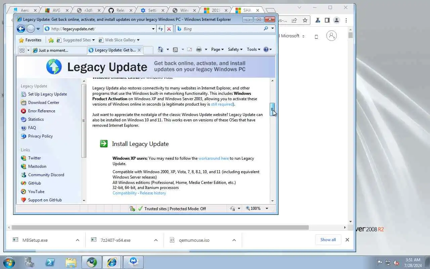Expand 7z2407-x64.exe download options
430x269 pixels.
click(x=156, y=240)
